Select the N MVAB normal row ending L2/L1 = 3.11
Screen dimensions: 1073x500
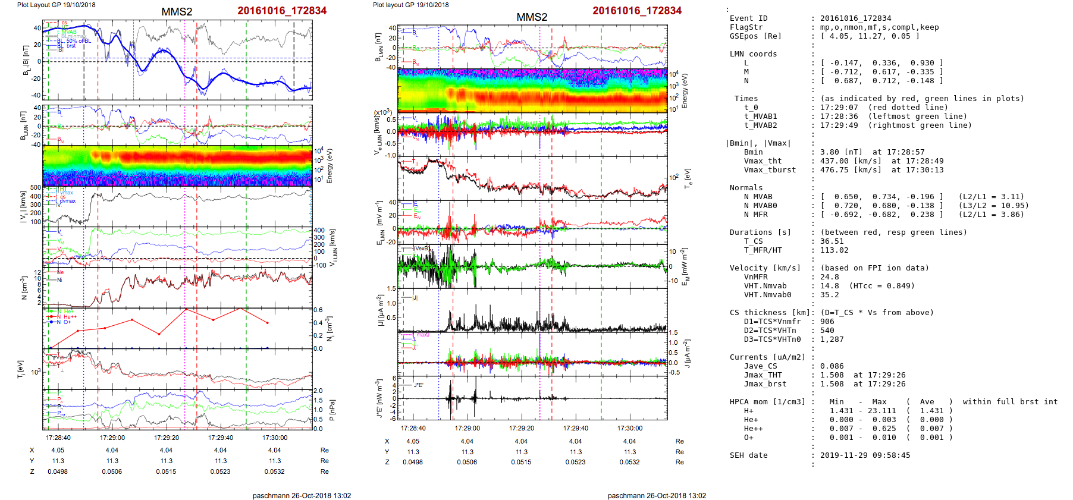point(884,197)
